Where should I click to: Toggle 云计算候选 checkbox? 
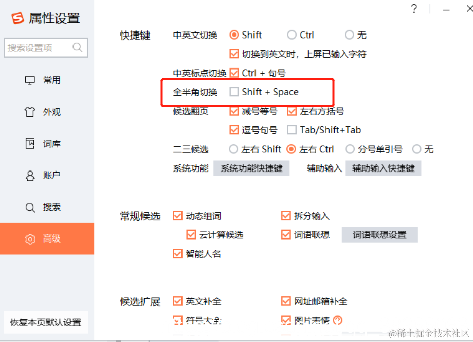click(x=191, y=235)
